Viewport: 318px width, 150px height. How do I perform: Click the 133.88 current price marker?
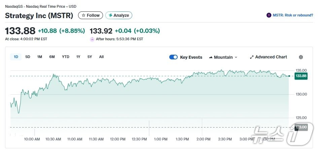point(301,76)
